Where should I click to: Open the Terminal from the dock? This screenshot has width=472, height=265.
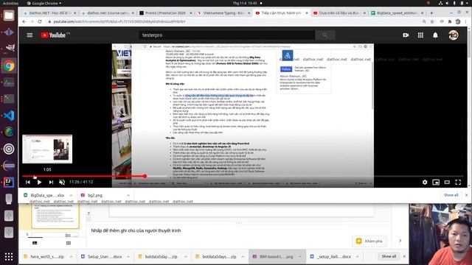tap(9, 99)
